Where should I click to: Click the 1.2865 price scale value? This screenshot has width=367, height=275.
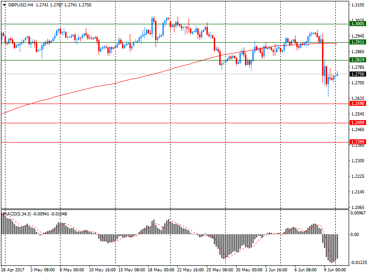click(358, 52)
